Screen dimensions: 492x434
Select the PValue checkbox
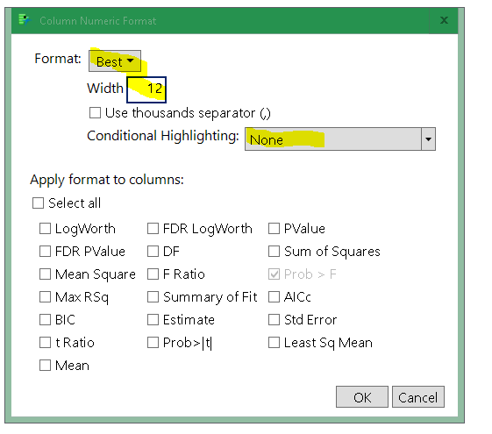[x=274, y=228]
